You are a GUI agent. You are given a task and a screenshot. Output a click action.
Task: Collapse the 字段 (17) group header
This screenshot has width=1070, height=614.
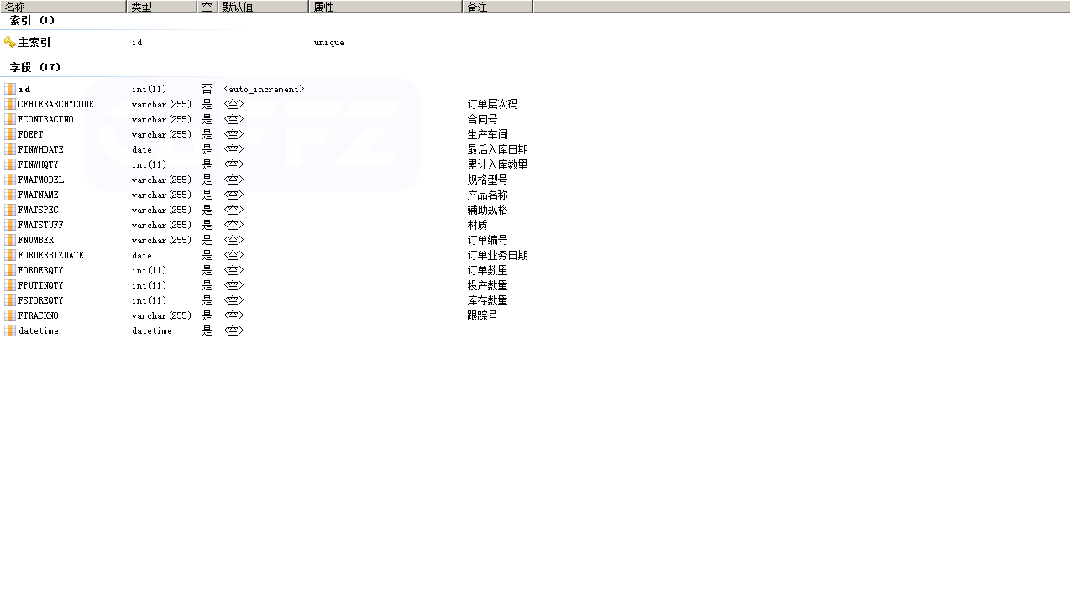tap(34, 67)
